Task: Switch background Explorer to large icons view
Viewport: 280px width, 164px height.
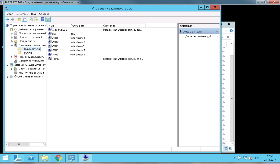Action: point(230,148)
